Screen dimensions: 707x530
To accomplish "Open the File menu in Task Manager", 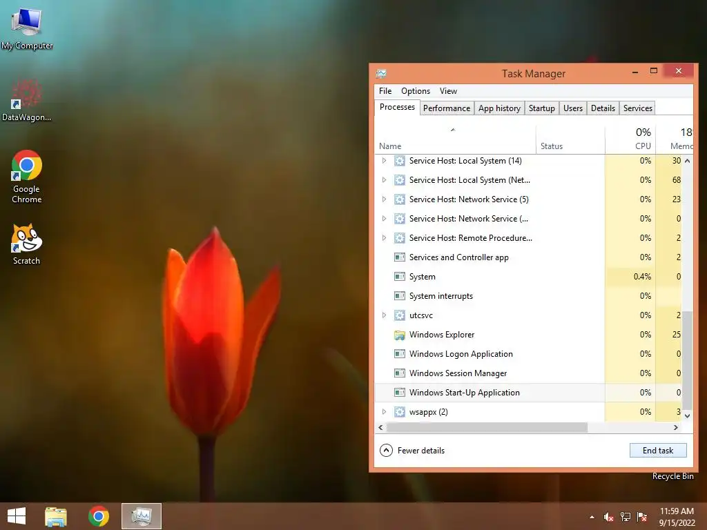I will point(385,91).
